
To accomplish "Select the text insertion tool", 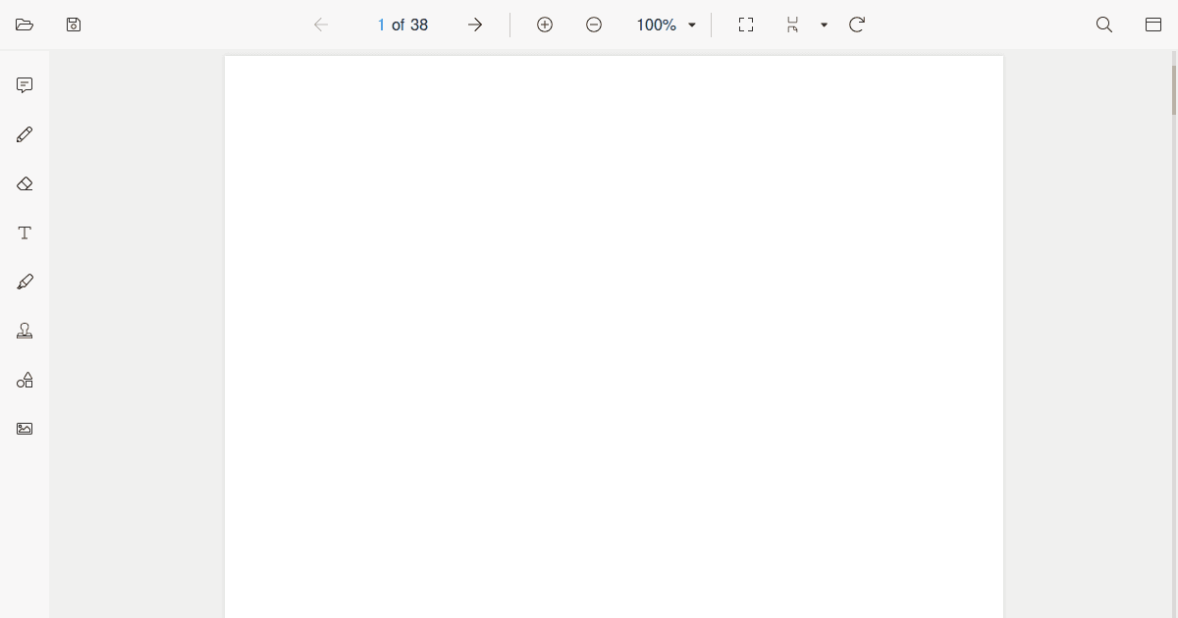I will pos(24,232).
